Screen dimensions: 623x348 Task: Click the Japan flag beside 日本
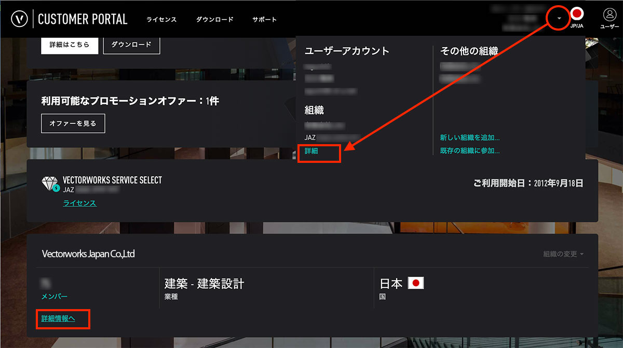pos(416,283)
